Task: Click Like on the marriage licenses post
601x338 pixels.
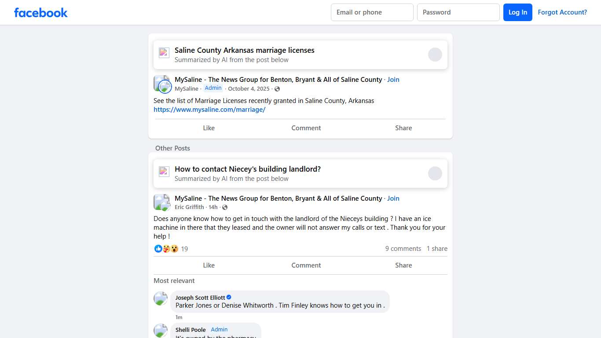Action: tap(209, 128)
